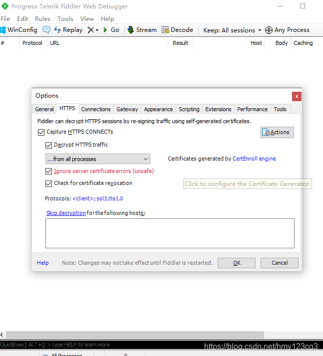Sort sessions by URL column

tap(107, 43)
